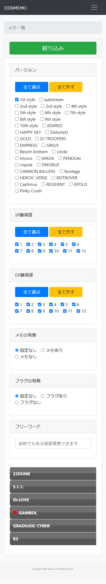
Task: Open the IIDXMEMO home link
Action: click(15, 8)
